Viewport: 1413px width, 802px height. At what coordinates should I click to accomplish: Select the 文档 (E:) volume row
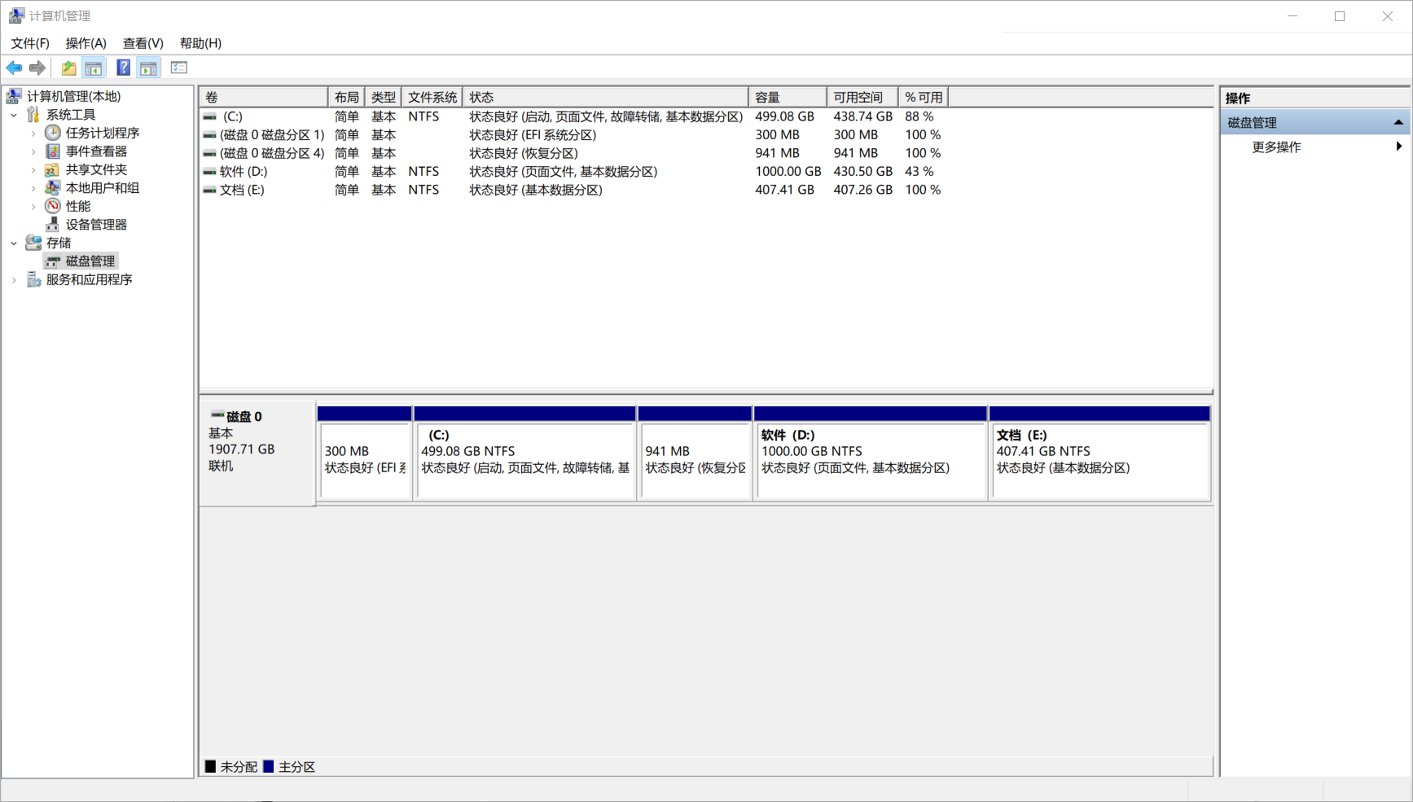573,190
